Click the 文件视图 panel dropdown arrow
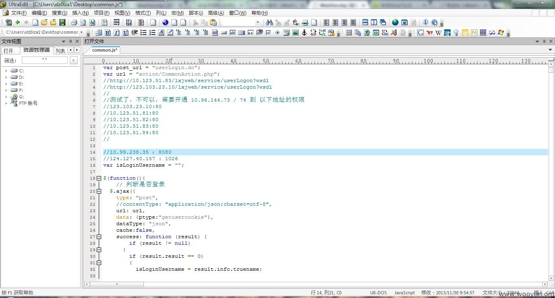The height and width of the screenshot is (298, 555). point(63,41)
